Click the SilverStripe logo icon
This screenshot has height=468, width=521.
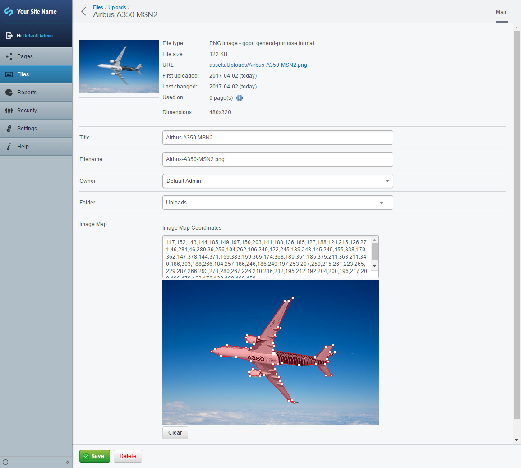point(9,12)
